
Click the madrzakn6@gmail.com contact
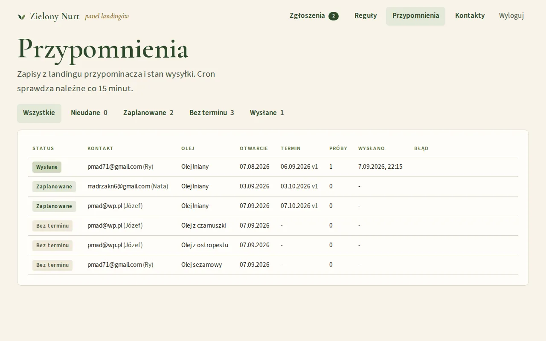coord(119,186)
